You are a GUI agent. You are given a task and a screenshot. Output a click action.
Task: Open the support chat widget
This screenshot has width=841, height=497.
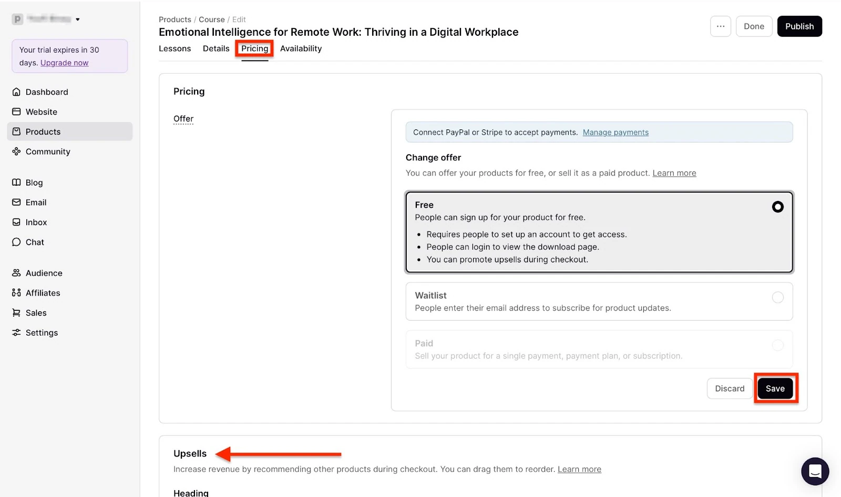(815, 471)
